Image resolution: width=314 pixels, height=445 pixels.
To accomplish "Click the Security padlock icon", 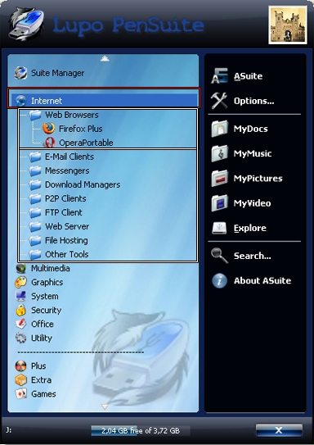I will click(20, 310).
